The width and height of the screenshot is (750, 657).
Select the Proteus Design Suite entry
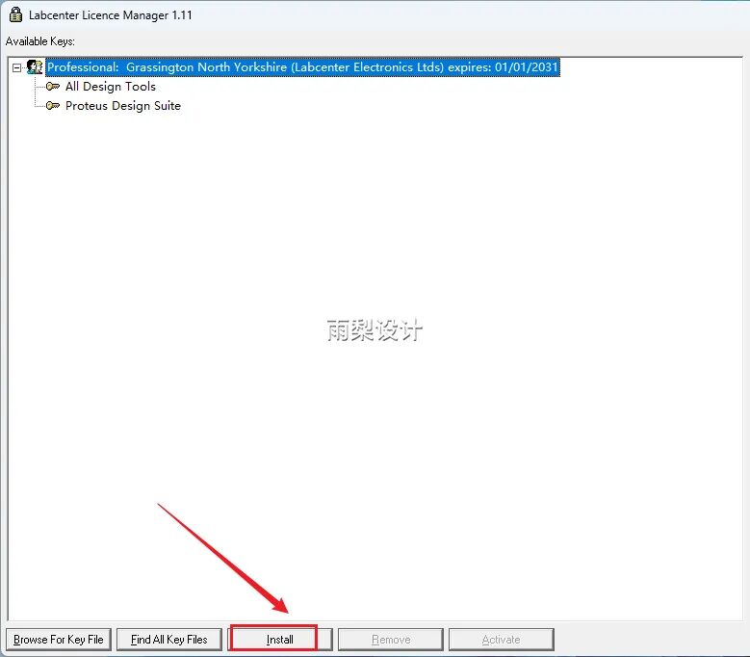coord(123,106)
